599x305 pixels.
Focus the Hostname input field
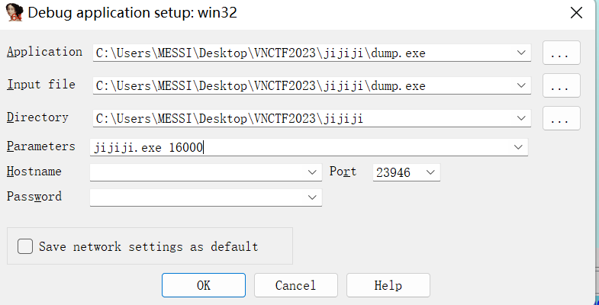pyautogui.click(x=197, y=172)
